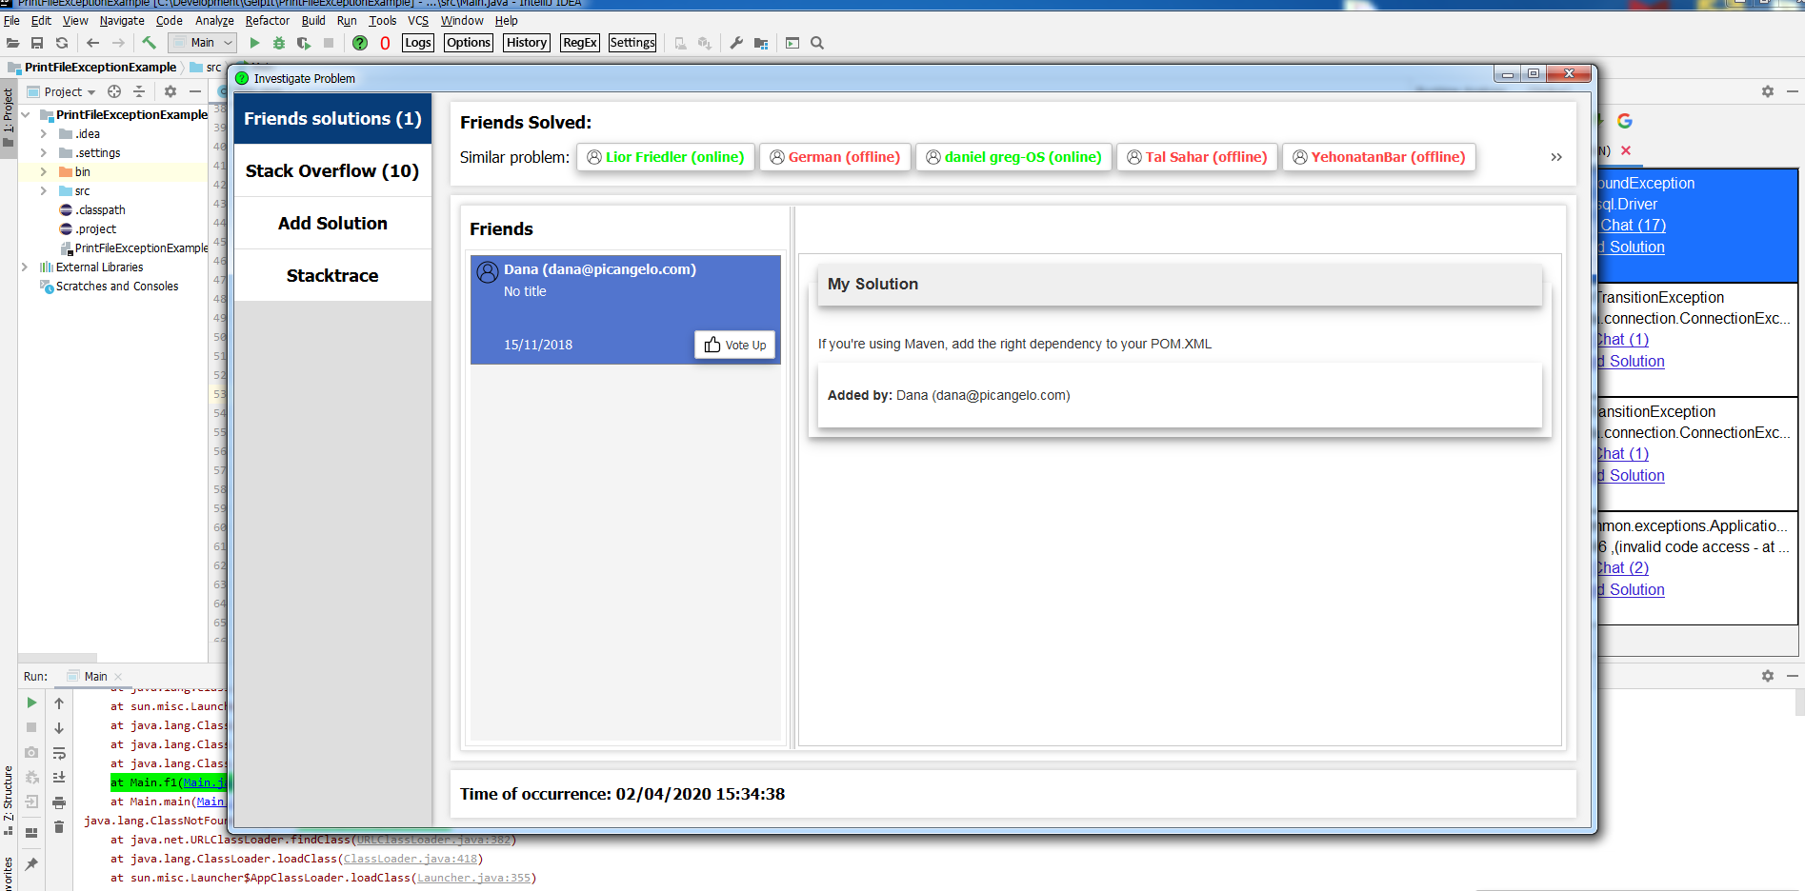The image size is (1805, 891).
Task: Navigate back with the left arrow icon
Action: [x=92, y=43]
